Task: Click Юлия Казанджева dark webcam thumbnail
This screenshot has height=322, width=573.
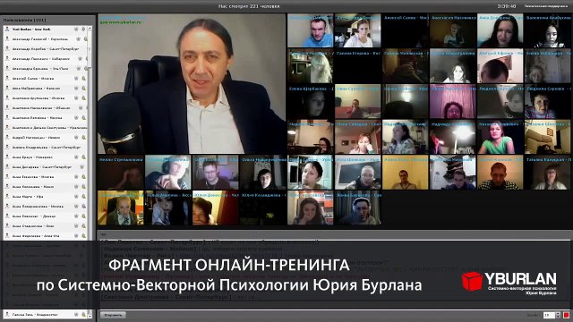Action: coord(263,208)
